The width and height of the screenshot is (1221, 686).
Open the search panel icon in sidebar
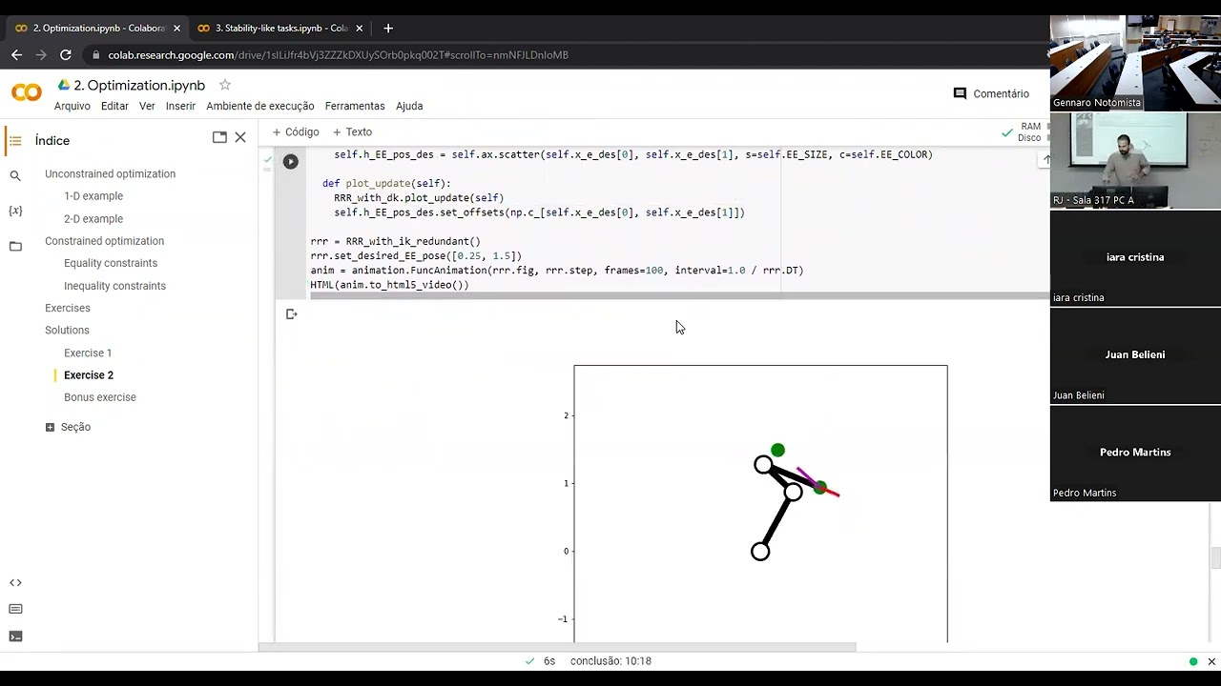coord(15,176)
